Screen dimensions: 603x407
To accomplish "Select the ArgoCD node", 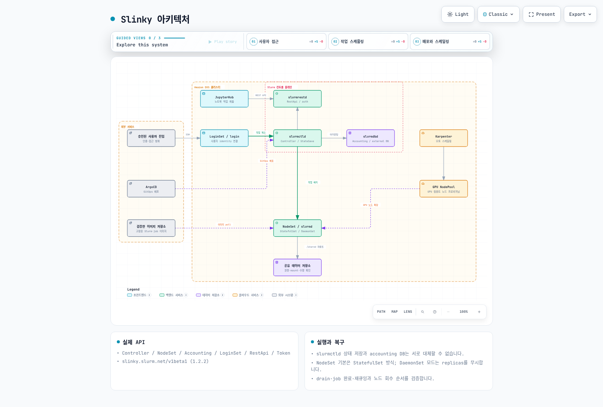I will [151, 188].
